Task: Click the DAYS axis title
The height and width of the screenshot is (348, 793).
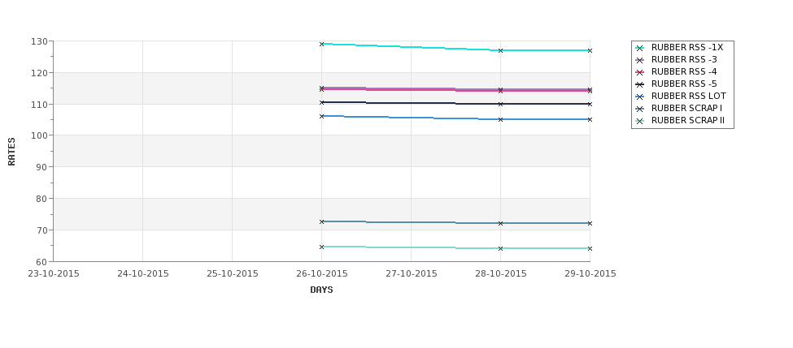Action: click(x=321, y=290)
